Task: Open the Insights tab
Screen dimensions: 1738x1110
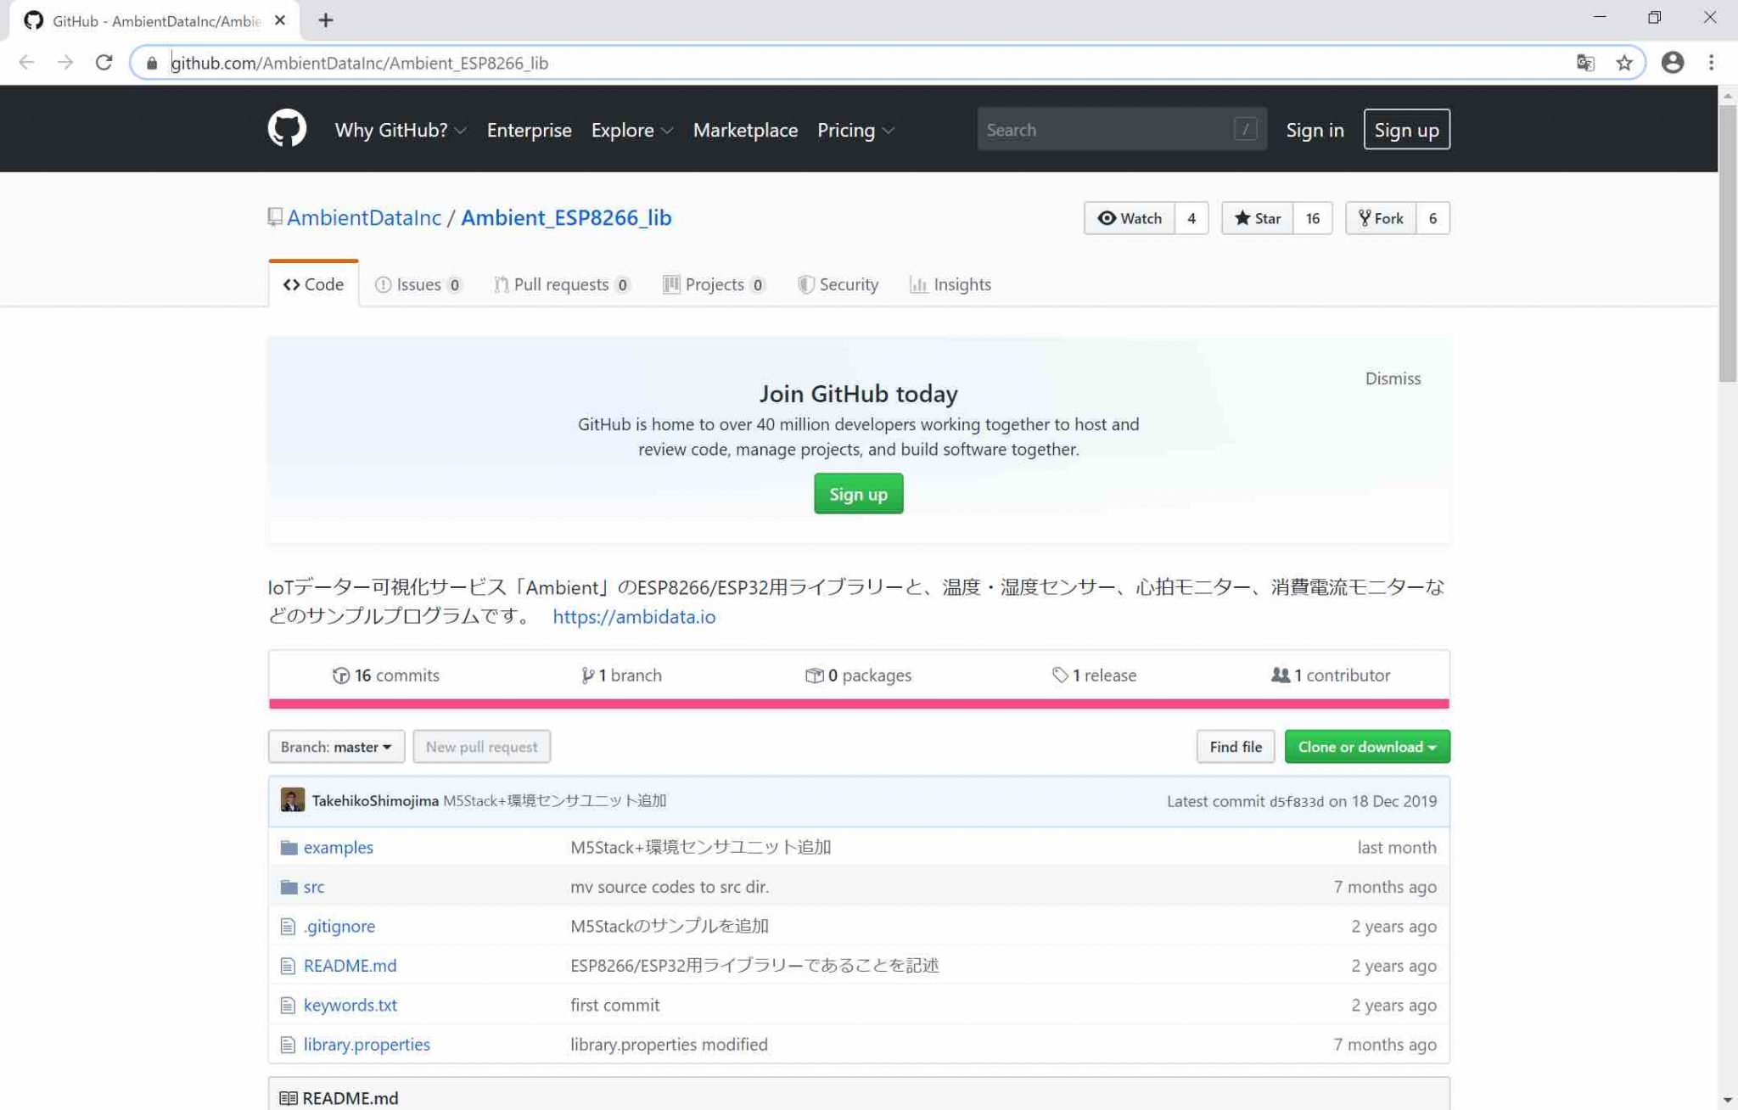Action: [x=950, y=284]
